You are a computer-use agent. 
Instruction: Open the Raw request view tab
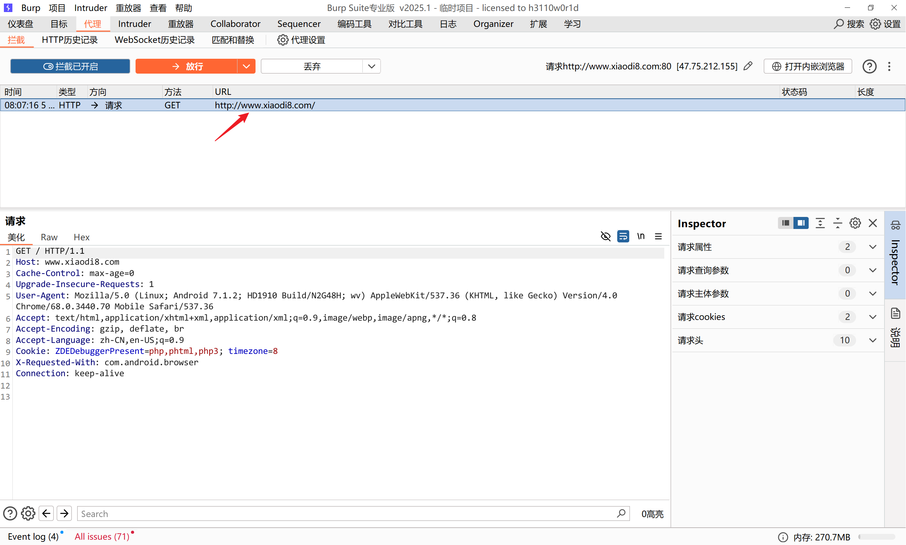click(x=49, y=237)
